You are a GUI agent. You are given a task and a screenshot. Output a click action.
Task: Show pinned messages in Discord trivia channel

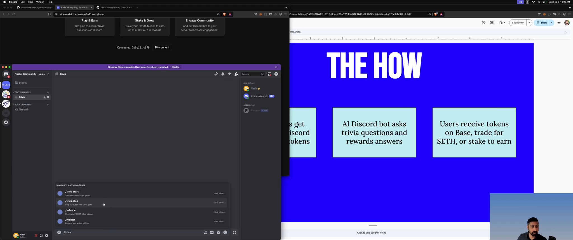(230, 74)
